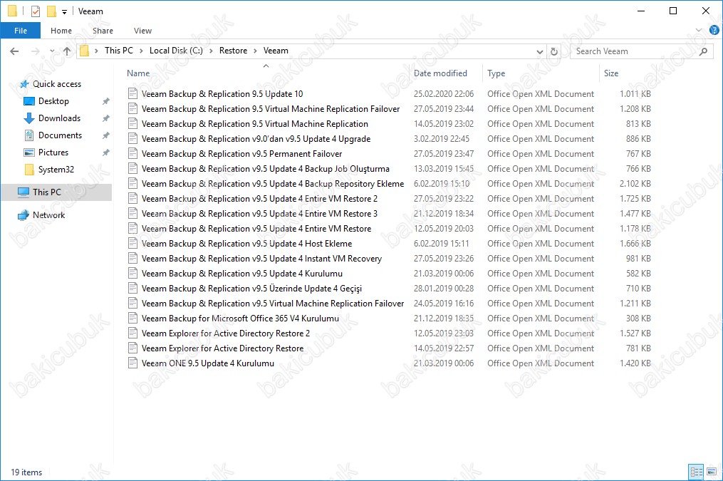Click the pin icon beside Pictures

pyautogui.click(x=105, y=152)
